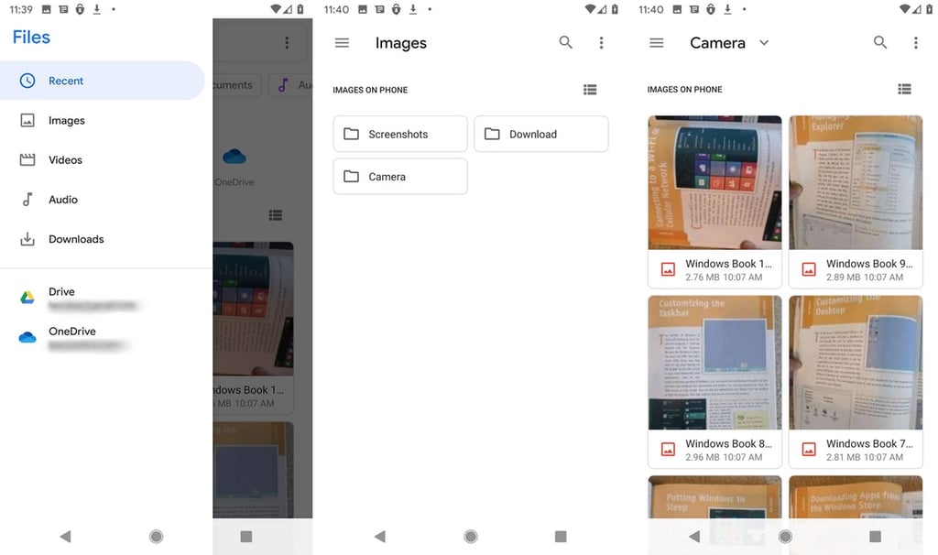The width and height of the screenshot is (938, 555).
Task: Tap back button on Files drawer screen
Action: tap(65, 537)
